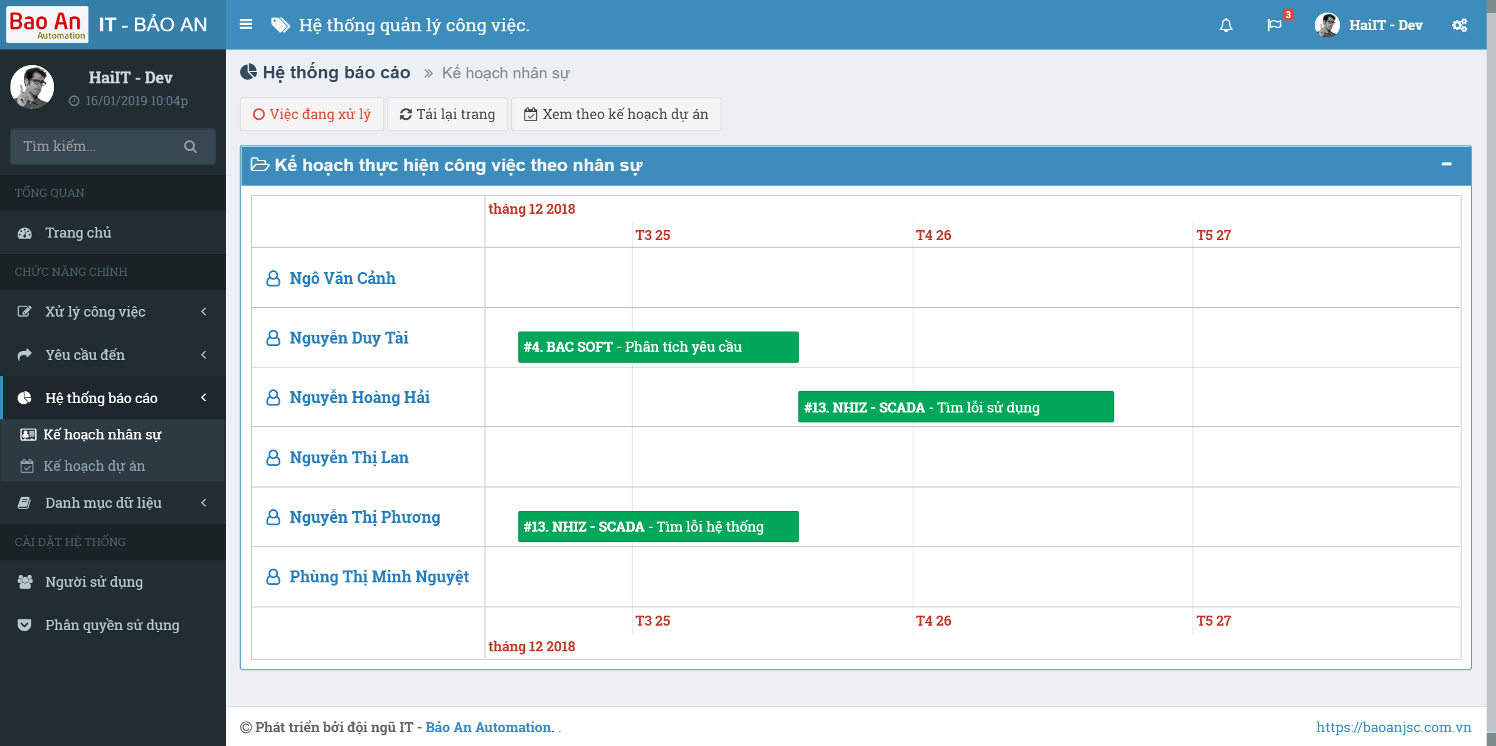Image resolution: width=1496 pixels, height=746 pixels.
Task: Go to Trang chủ in sidebar
Action: click(x=78, y=233)
